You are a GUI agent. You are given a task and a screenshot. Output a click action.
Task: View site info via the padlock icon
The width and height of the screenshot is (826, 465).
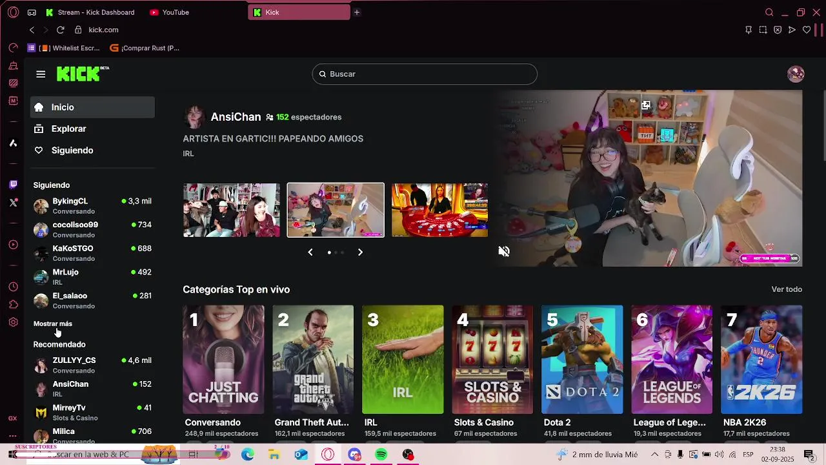click(78, 30)
